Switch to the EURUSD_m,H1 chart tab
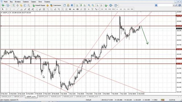 [7, 97]
